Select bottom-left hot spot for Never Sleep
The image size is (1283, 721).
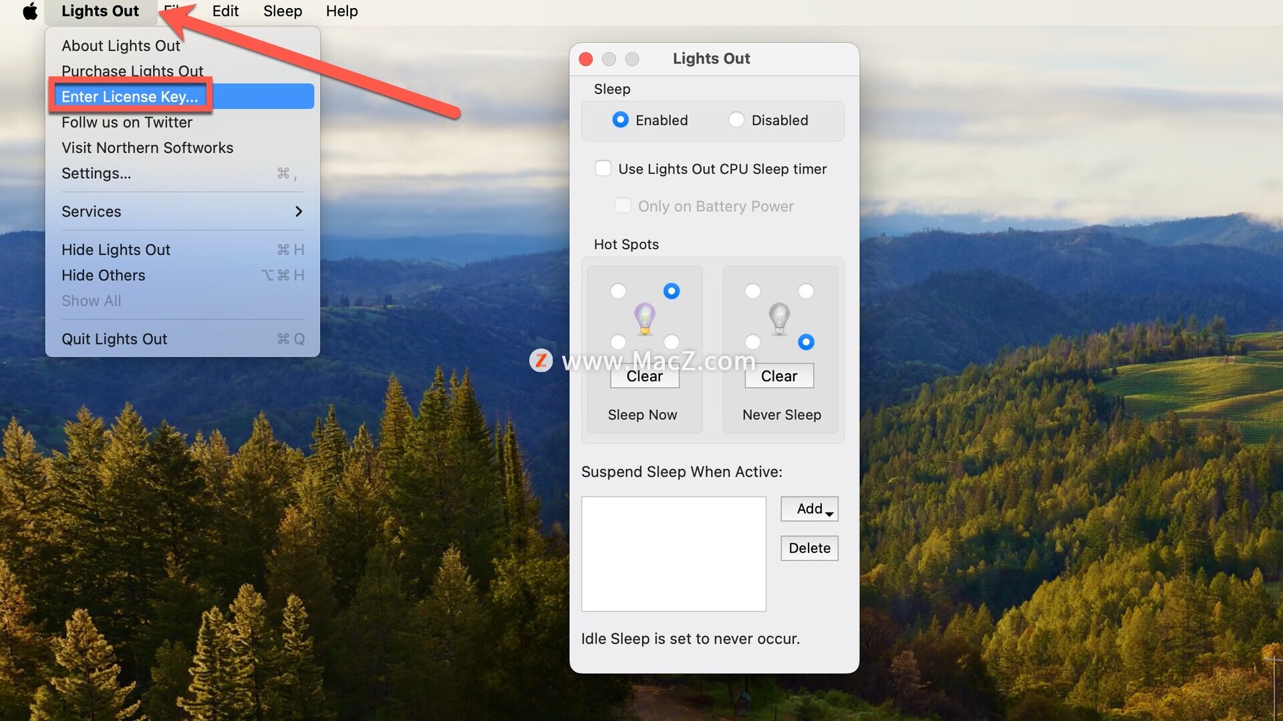click(x=753, y=342)
